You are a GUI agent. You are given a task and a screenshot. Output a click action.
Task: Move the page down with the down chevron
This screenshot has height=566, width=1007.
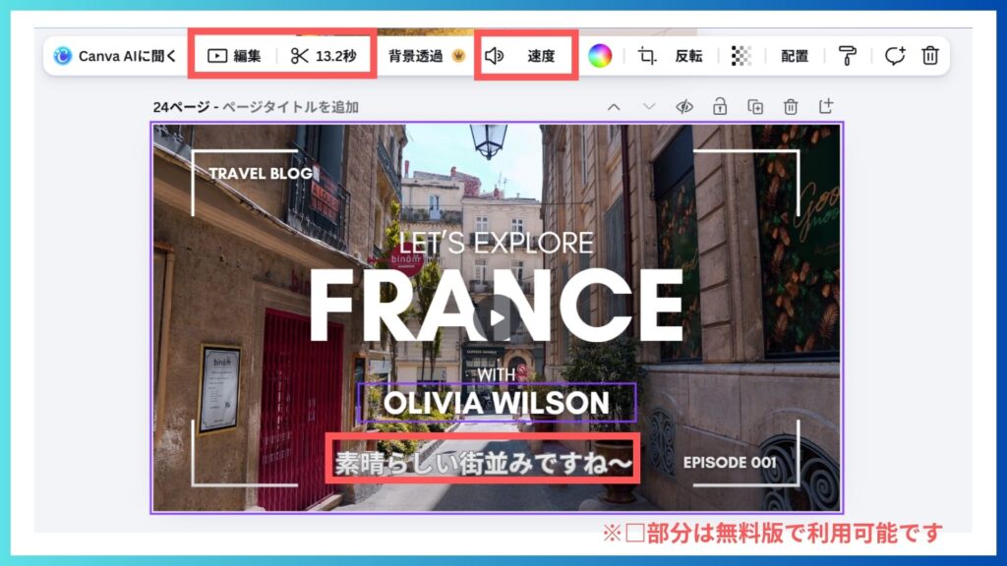coord(649,106)
